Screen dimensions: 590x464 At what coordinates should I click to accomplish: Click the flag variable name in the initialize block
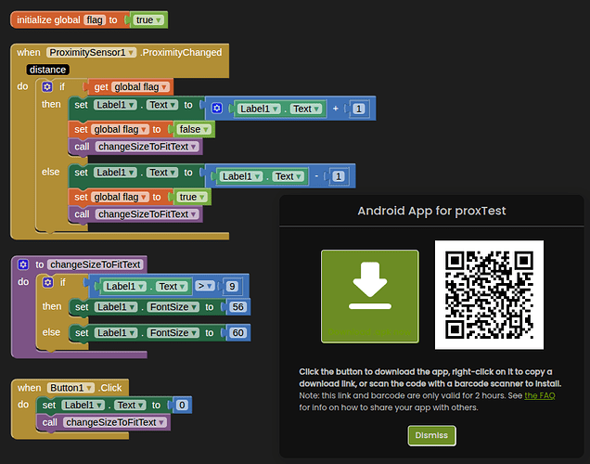(94, 19)
